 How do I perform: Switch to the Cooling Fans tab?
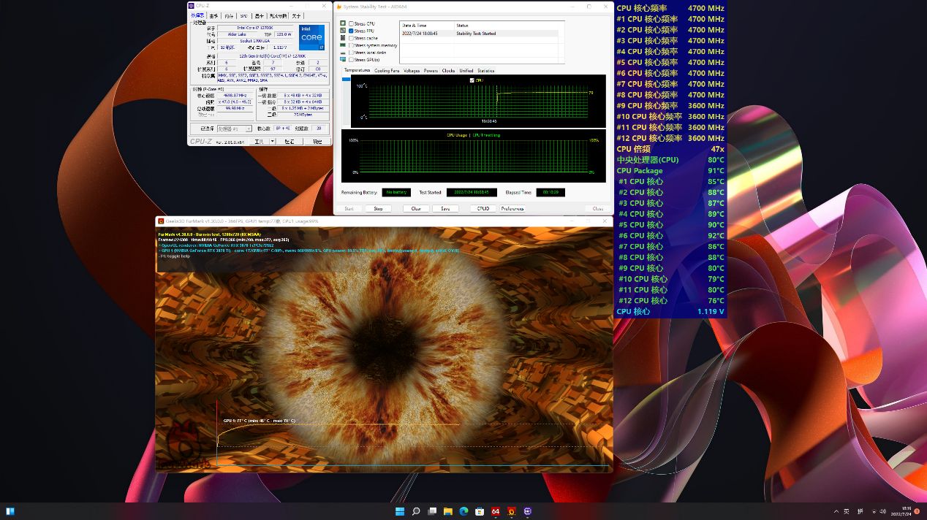point(387,71)
